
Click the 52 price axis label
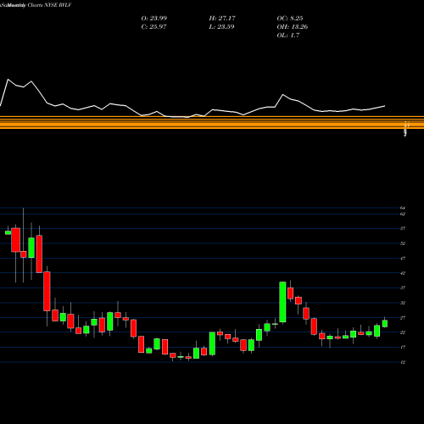(x=403, y=243)
